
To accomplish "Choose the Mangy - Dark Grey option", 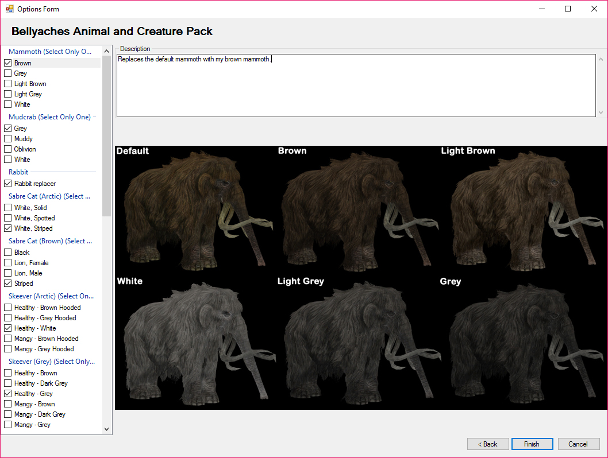I will pos(7,414).
